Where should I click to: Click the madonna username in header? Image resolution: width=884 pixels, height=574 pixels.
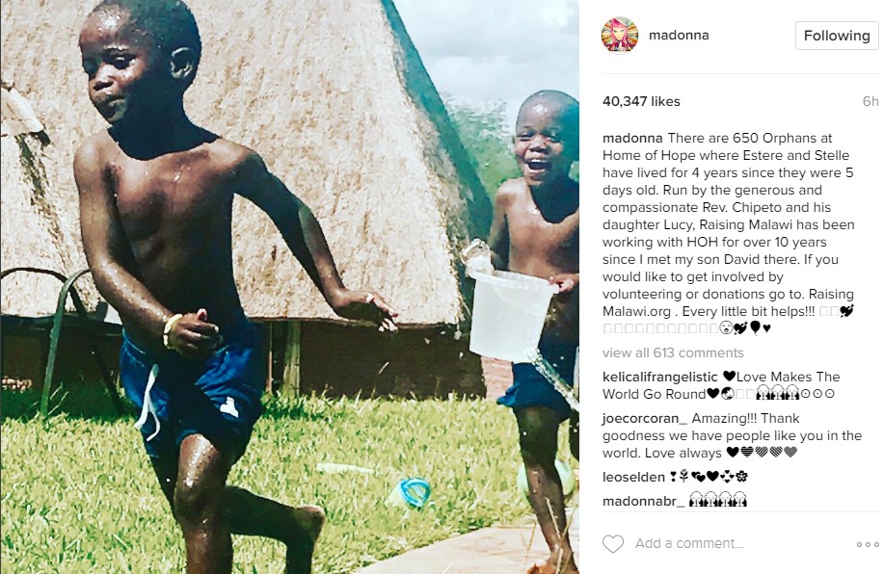click(x=679, y=35)
